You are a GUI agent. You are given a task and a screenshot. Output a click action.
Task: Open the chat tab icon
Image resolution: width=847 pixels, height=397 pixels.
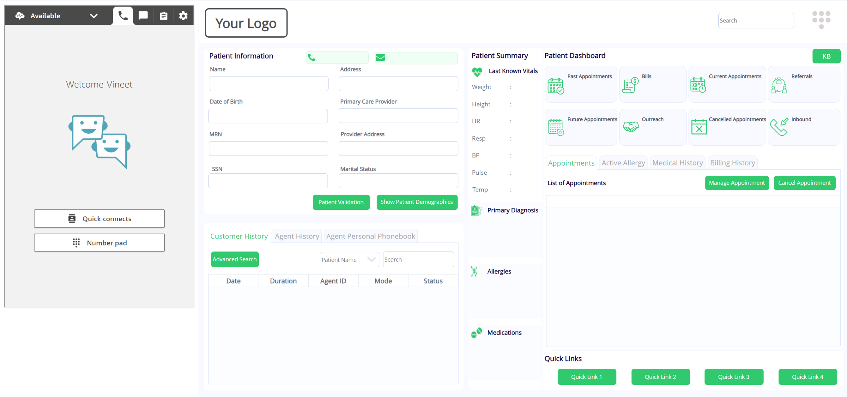(x=143, y=16)
